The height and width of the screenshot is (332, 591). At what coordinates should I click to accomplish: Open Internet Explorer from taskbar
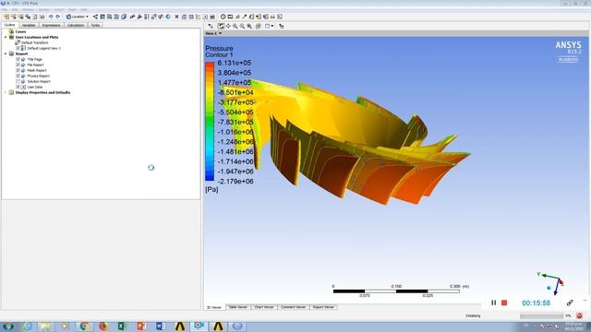pos(28,326)
